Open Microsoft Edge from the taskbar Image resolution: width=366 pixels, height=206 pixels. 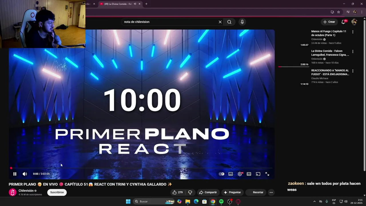coord(196,201)
